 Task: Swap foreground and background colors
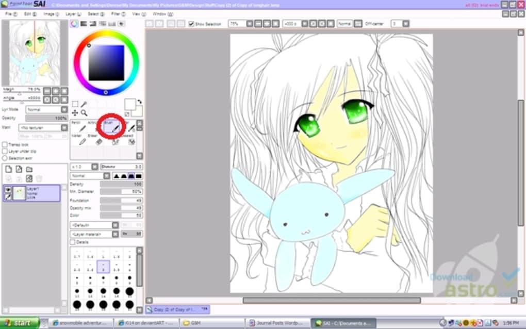click(x=140, y=101)
